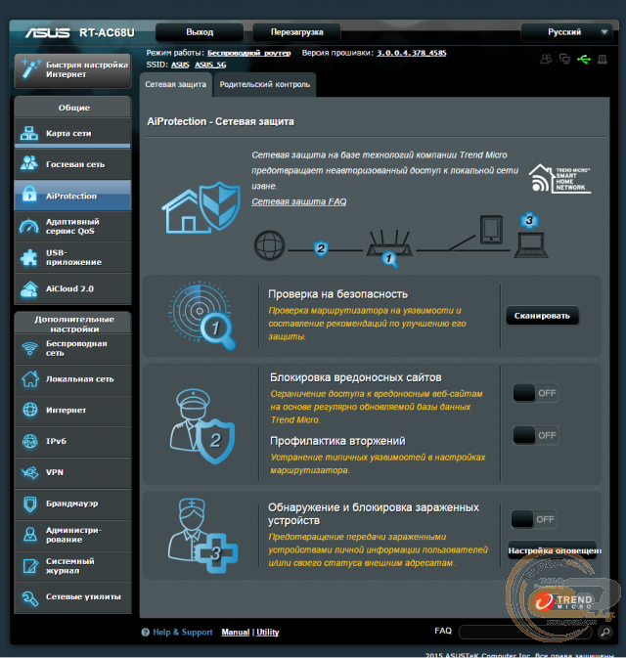Image resolution: width=626 pixels, height=658 pixels.
Task: Enable infected device detection and blocking toggle
Action: [534, 519]
